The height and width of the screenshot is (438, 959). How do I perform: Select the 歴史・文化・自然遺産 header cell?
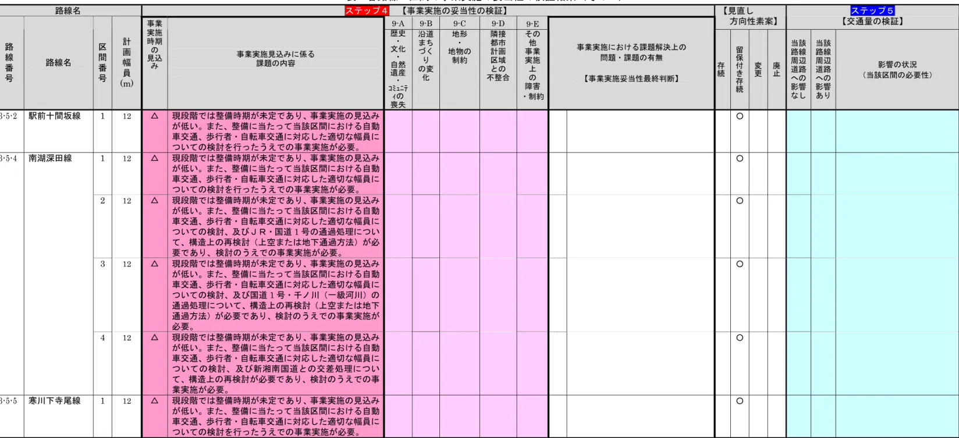click(x=398, y=69)
